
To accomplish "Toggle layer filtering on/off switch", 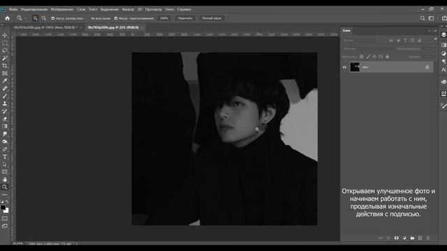I will point(435,40).
